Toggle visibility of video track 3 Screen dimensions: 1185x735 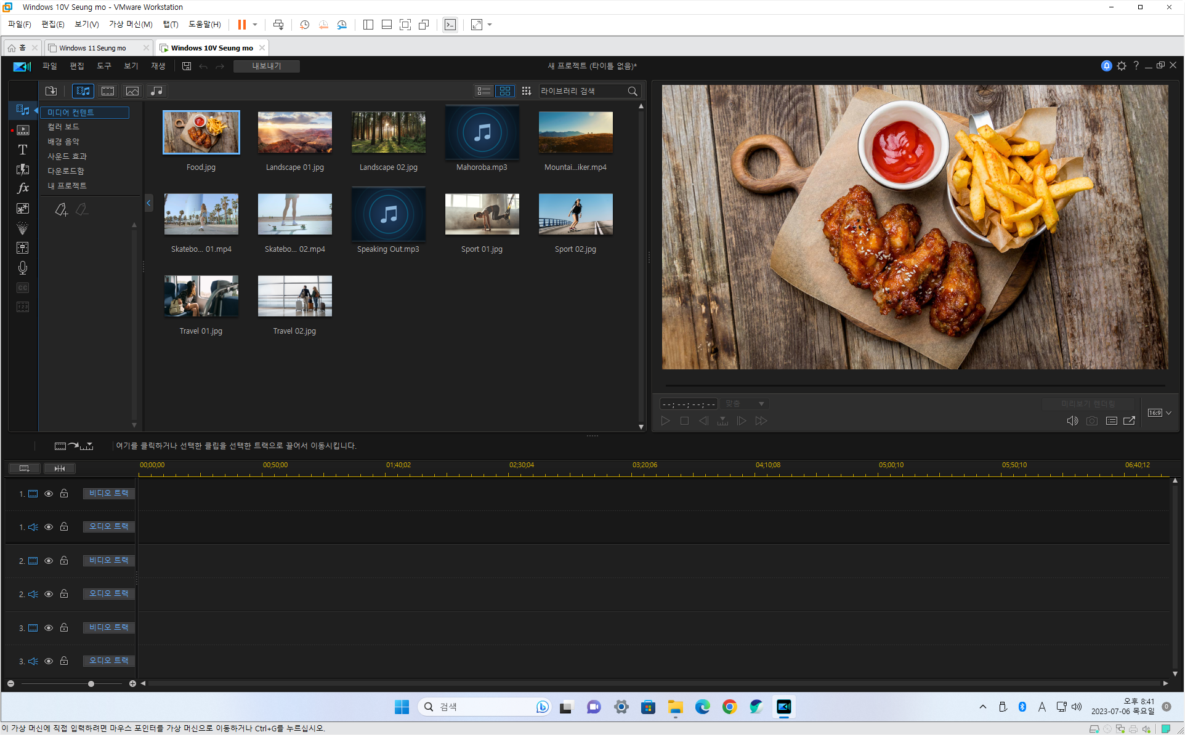pyautogui.click(x=49, y=628)
